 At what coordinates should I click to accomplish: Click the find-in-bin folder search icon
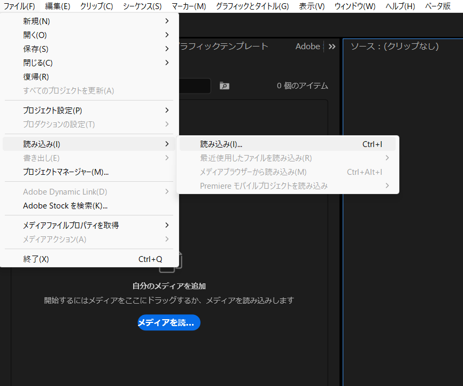tap(225, 86)
